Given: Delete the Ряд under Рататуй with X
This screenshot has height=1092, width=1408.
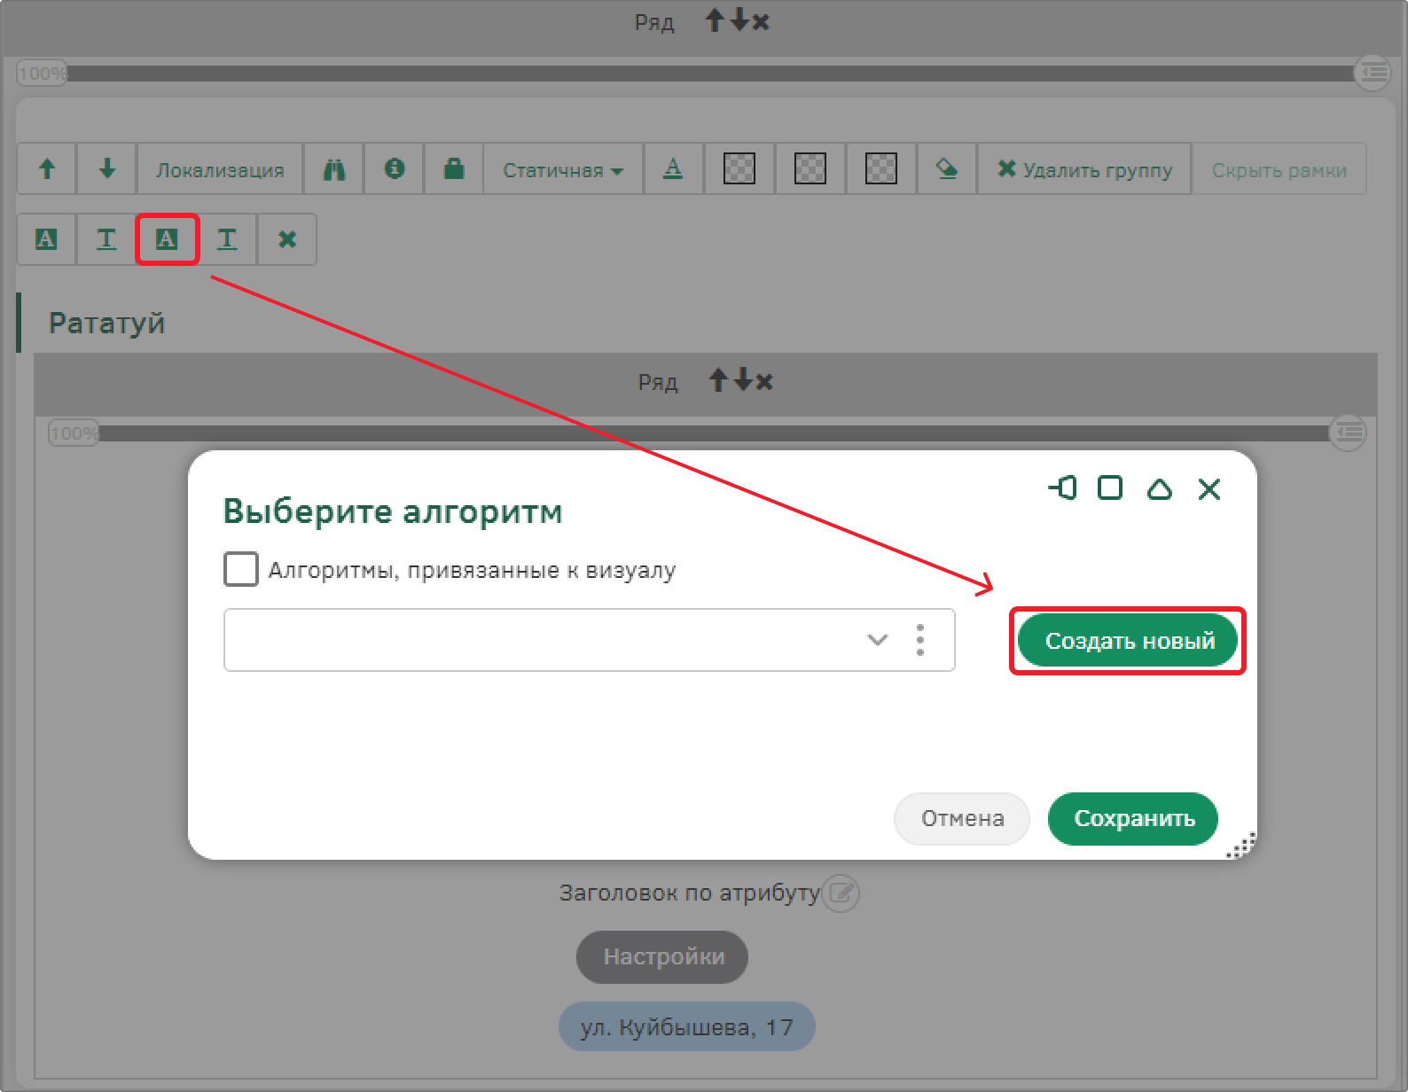Looking at the screenshot, I should click(x=764, y=382).
